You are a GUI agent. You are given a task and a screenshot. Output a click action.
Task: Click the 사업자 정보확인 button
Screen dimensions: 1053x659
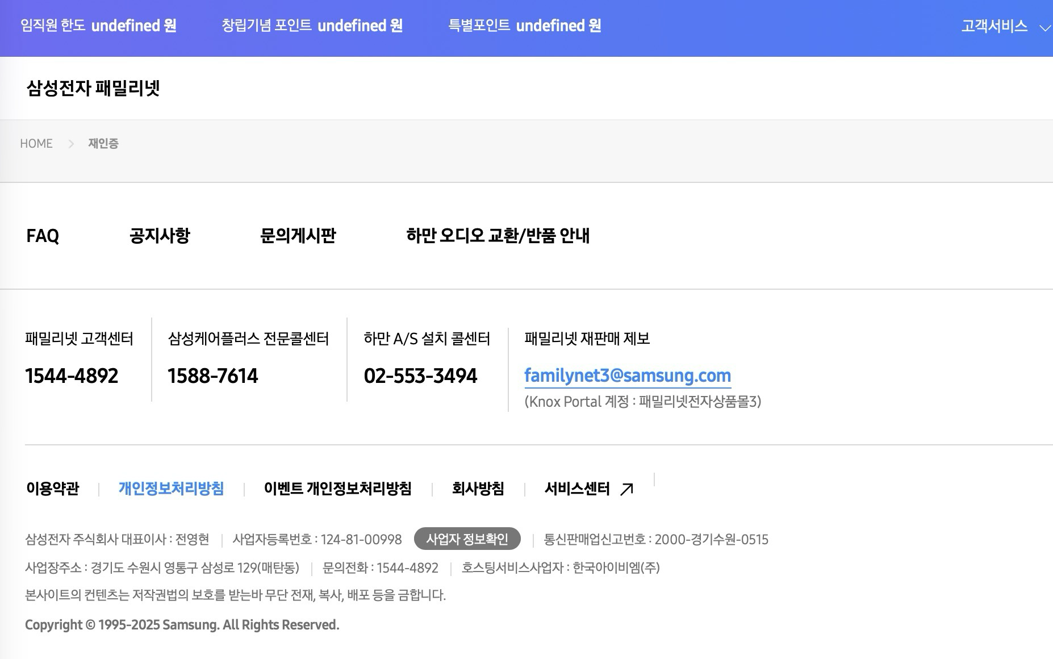pos(467,539)
